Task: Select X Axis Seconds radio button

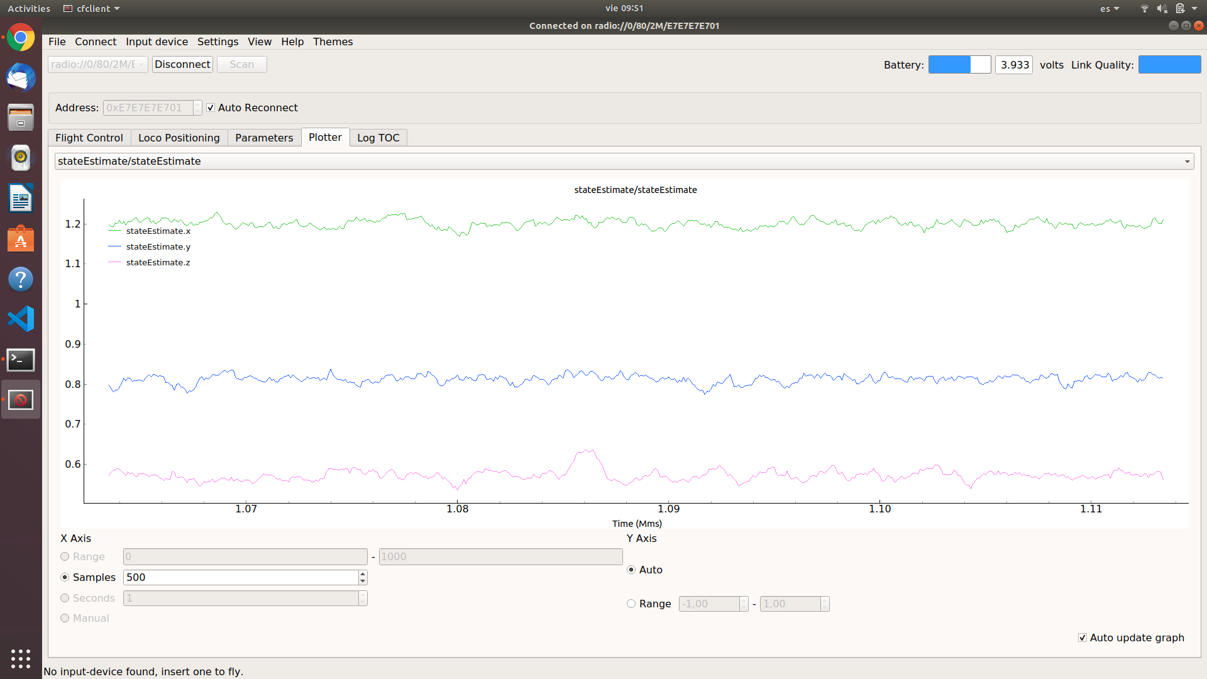Action: 65,598
